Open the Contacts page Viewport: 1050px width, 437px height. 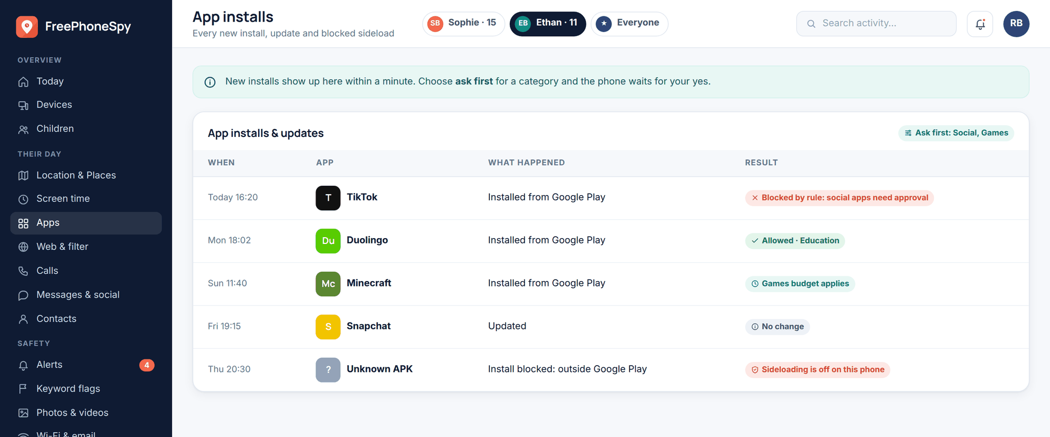pyautogui.click(x=86, y=319)
